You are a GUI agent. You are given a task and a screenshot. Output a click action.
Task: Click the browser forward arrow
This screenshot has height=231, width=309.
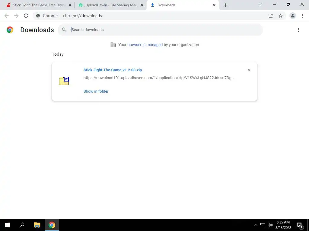[16, 16]
